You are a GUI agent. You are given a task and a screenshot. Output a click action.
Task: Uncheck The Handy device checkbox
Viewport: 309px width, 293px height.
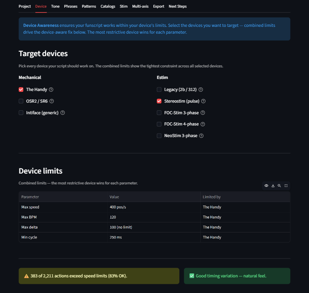click(21, 90)
